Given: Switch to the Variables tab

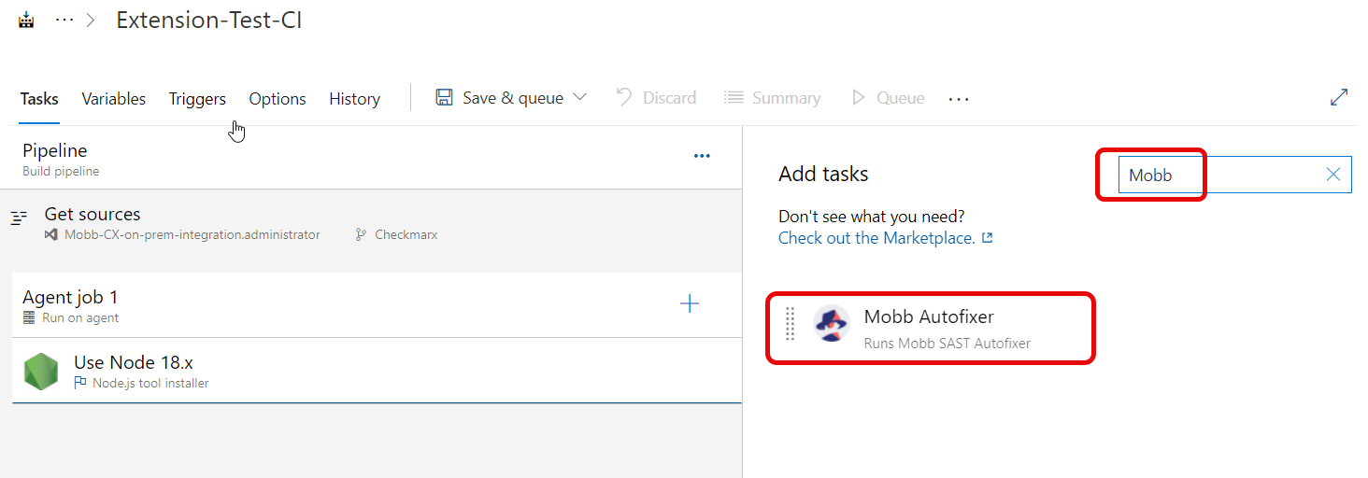Looking at the screenshot, I should (114, 99).
